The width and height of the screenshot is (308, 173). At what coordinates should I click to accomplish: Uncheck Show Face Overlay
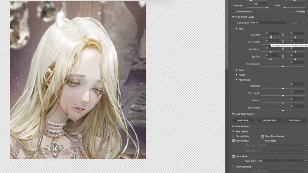pyautogui.click(x=262, y=136)
